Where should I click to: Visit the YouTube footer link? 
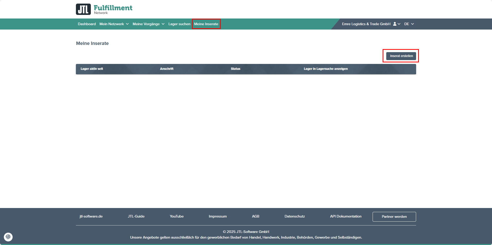[177, 216]
